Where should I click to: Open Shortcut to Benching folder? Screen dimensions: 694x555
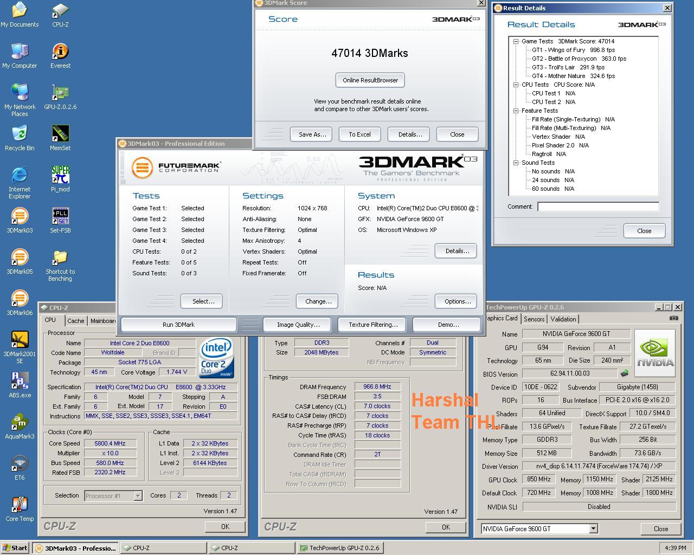coord(60,265)
